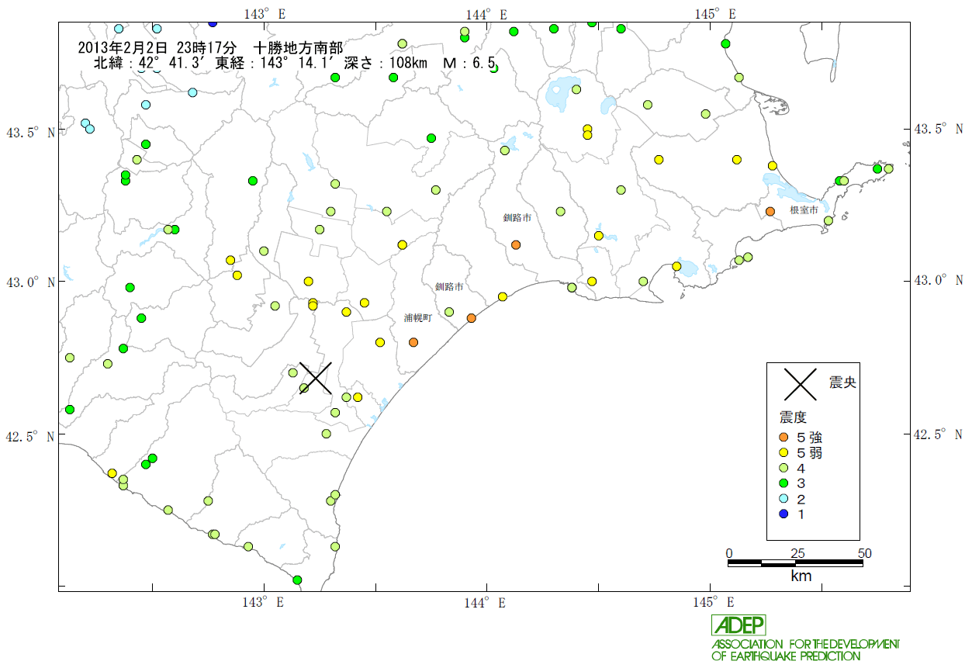Select the blue intensity 1 legend circle
The height and width of the screenshot is (668, 972).
point(783,514)
